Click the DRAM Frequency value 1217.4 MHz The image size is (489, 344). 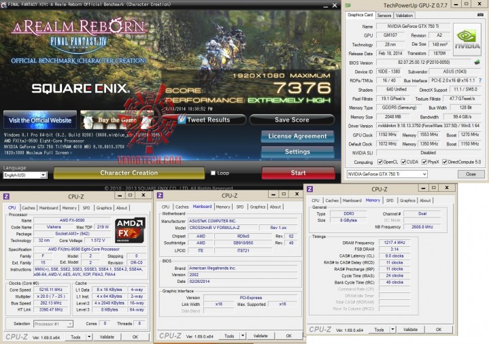[x=394, y=242]
